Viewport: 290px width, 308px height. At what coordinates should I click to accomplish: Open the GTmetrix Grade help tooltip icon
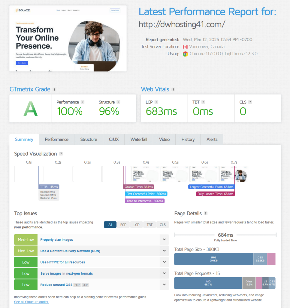point(54,89)
